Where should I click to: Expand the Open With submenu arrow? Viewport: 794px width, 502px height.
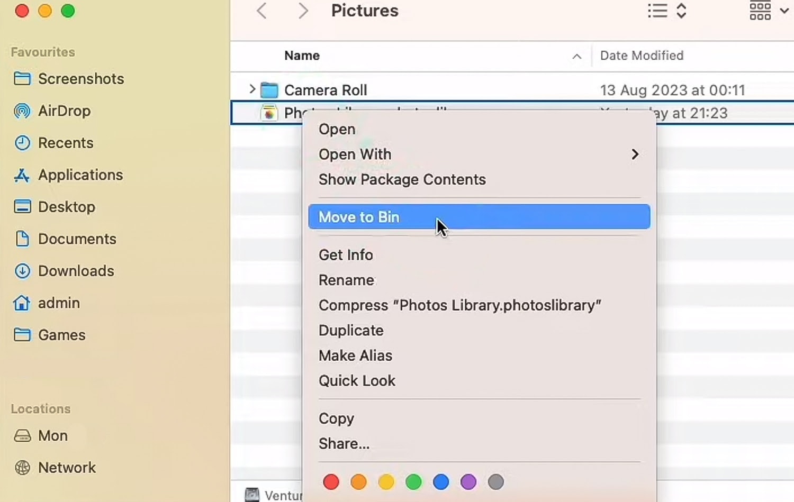[635, 154]
